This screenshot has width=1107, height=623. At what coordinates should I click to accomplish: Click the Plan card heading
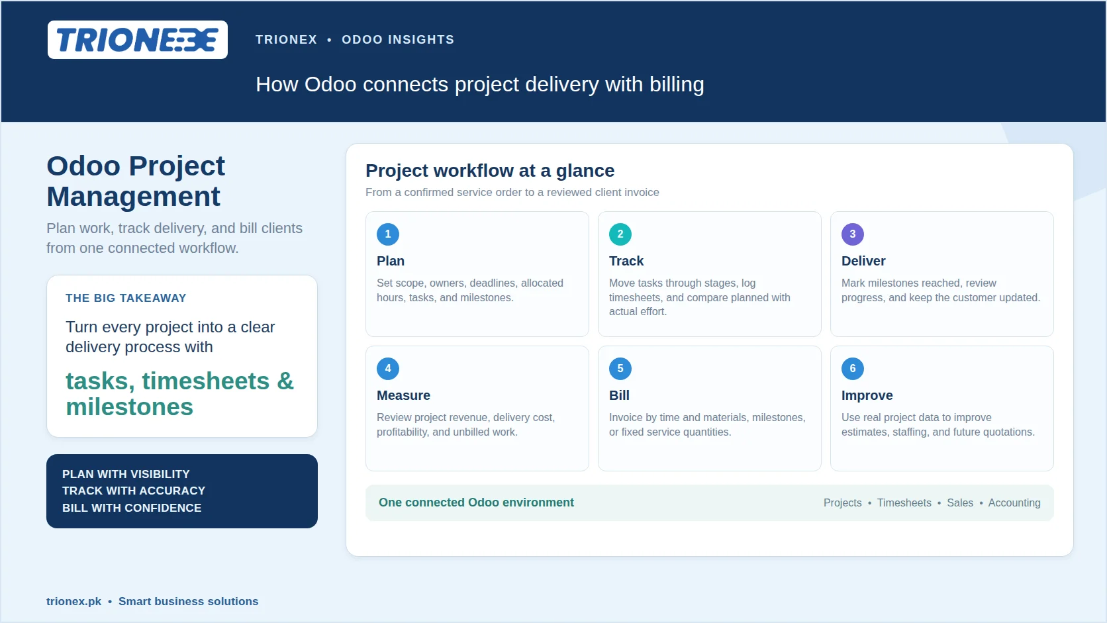point(391,261)
